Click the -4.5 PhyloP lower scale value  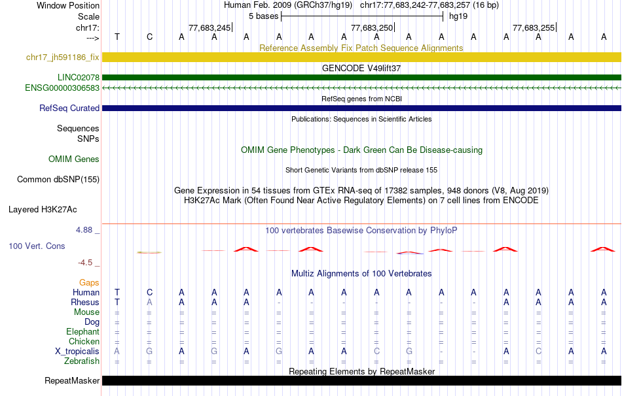coord(85,263)
